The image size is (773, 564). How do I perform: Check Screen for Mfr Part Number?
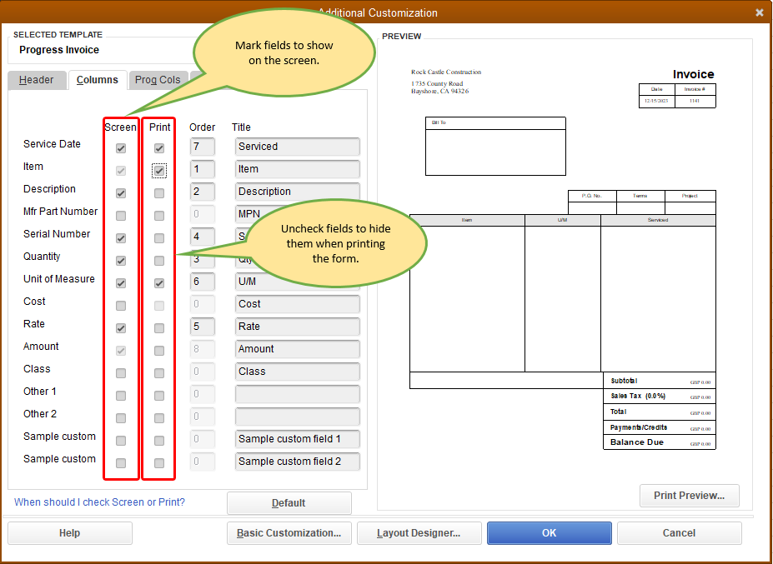pos(121,215)
